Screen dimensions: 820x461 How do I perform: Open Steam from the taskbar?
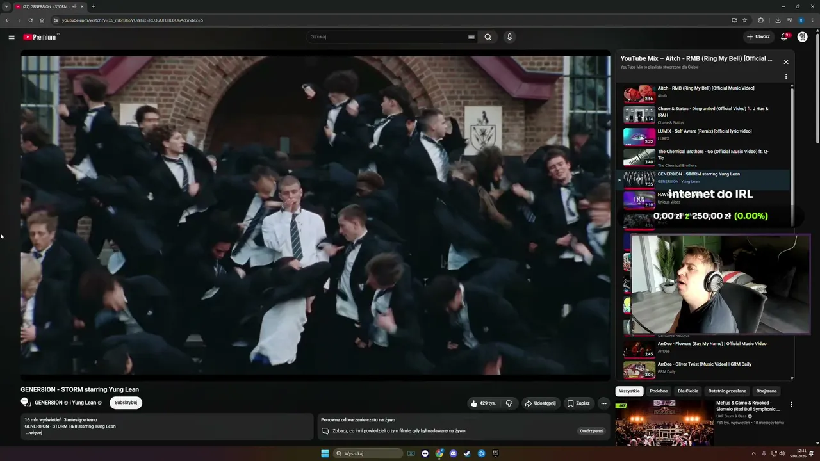tap(468, 454)
